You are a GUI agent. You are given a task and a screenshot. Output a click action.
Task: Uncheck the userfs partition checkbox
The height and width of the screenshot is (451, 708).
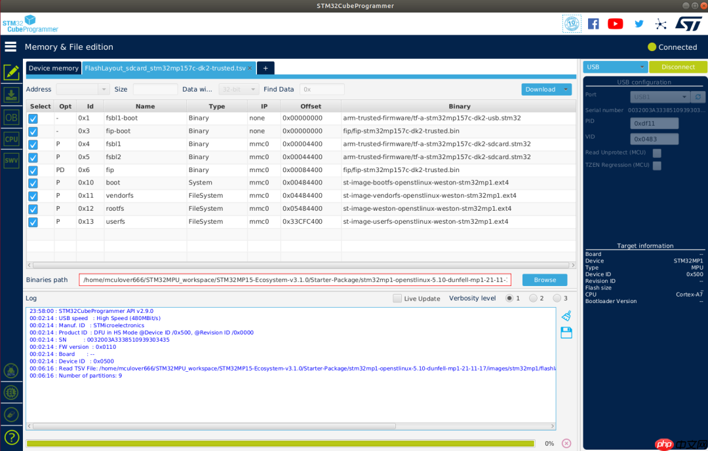(x=33, y=223)
